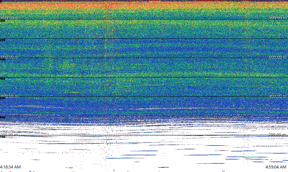
Task: Select the 600 depth scale label
Action: tap(3, 118)
